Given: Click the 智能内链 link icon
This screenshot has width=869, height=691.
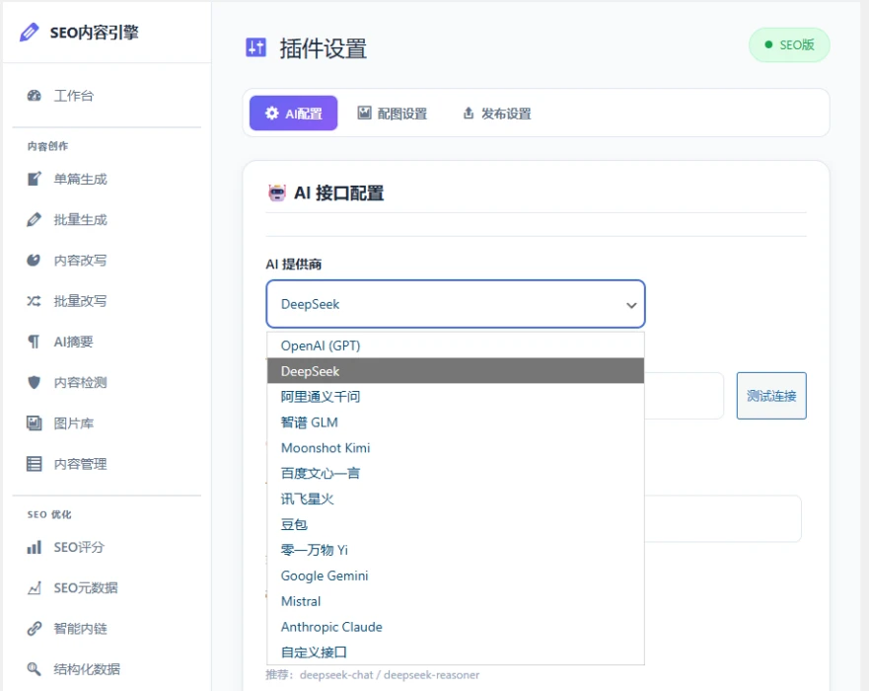Looking at the screenshot, I should 34,629.
